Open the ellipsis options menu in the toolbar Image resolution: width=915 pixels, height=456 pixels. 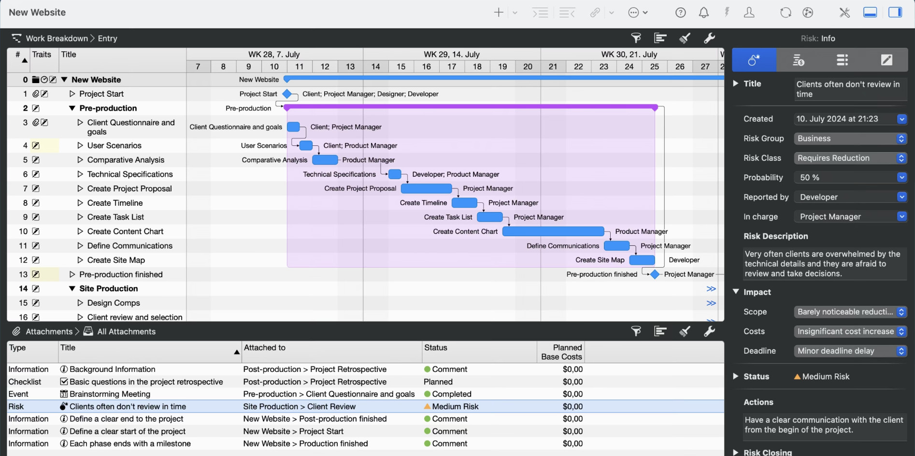point(634,12)
